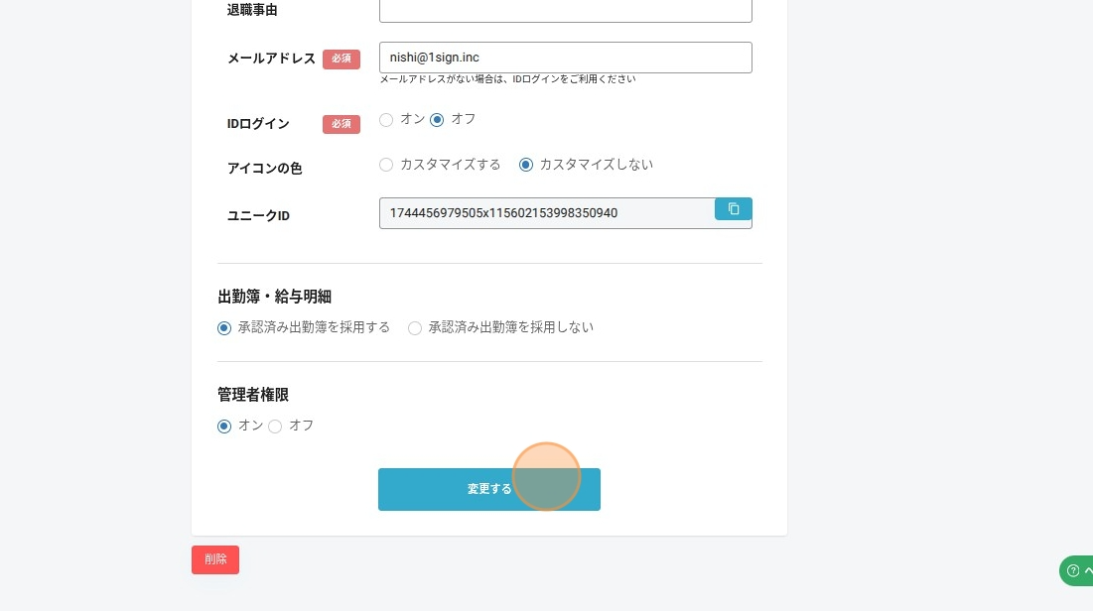Viewport: 1093px width, 611px height.
Task: Click the 変更する submit button
Action: pyautogui.click(x=489, y=489)
